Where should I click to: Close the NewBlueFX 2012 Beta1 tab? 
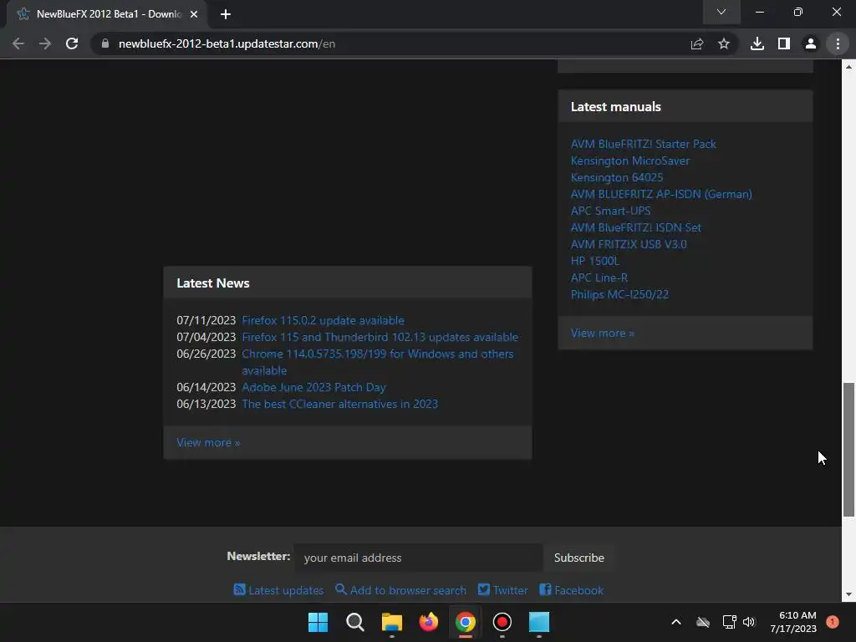[194, 14]
